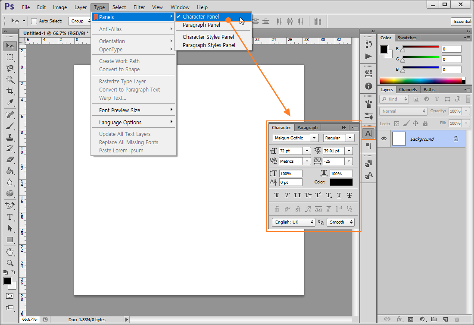Viewport: 474px width, 325px height.
Task: Select the Crop tool
Action: 10,91
